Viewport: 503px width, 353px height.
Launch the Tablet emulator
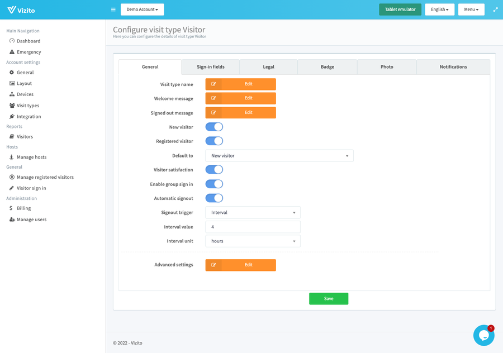click(400, 9)
